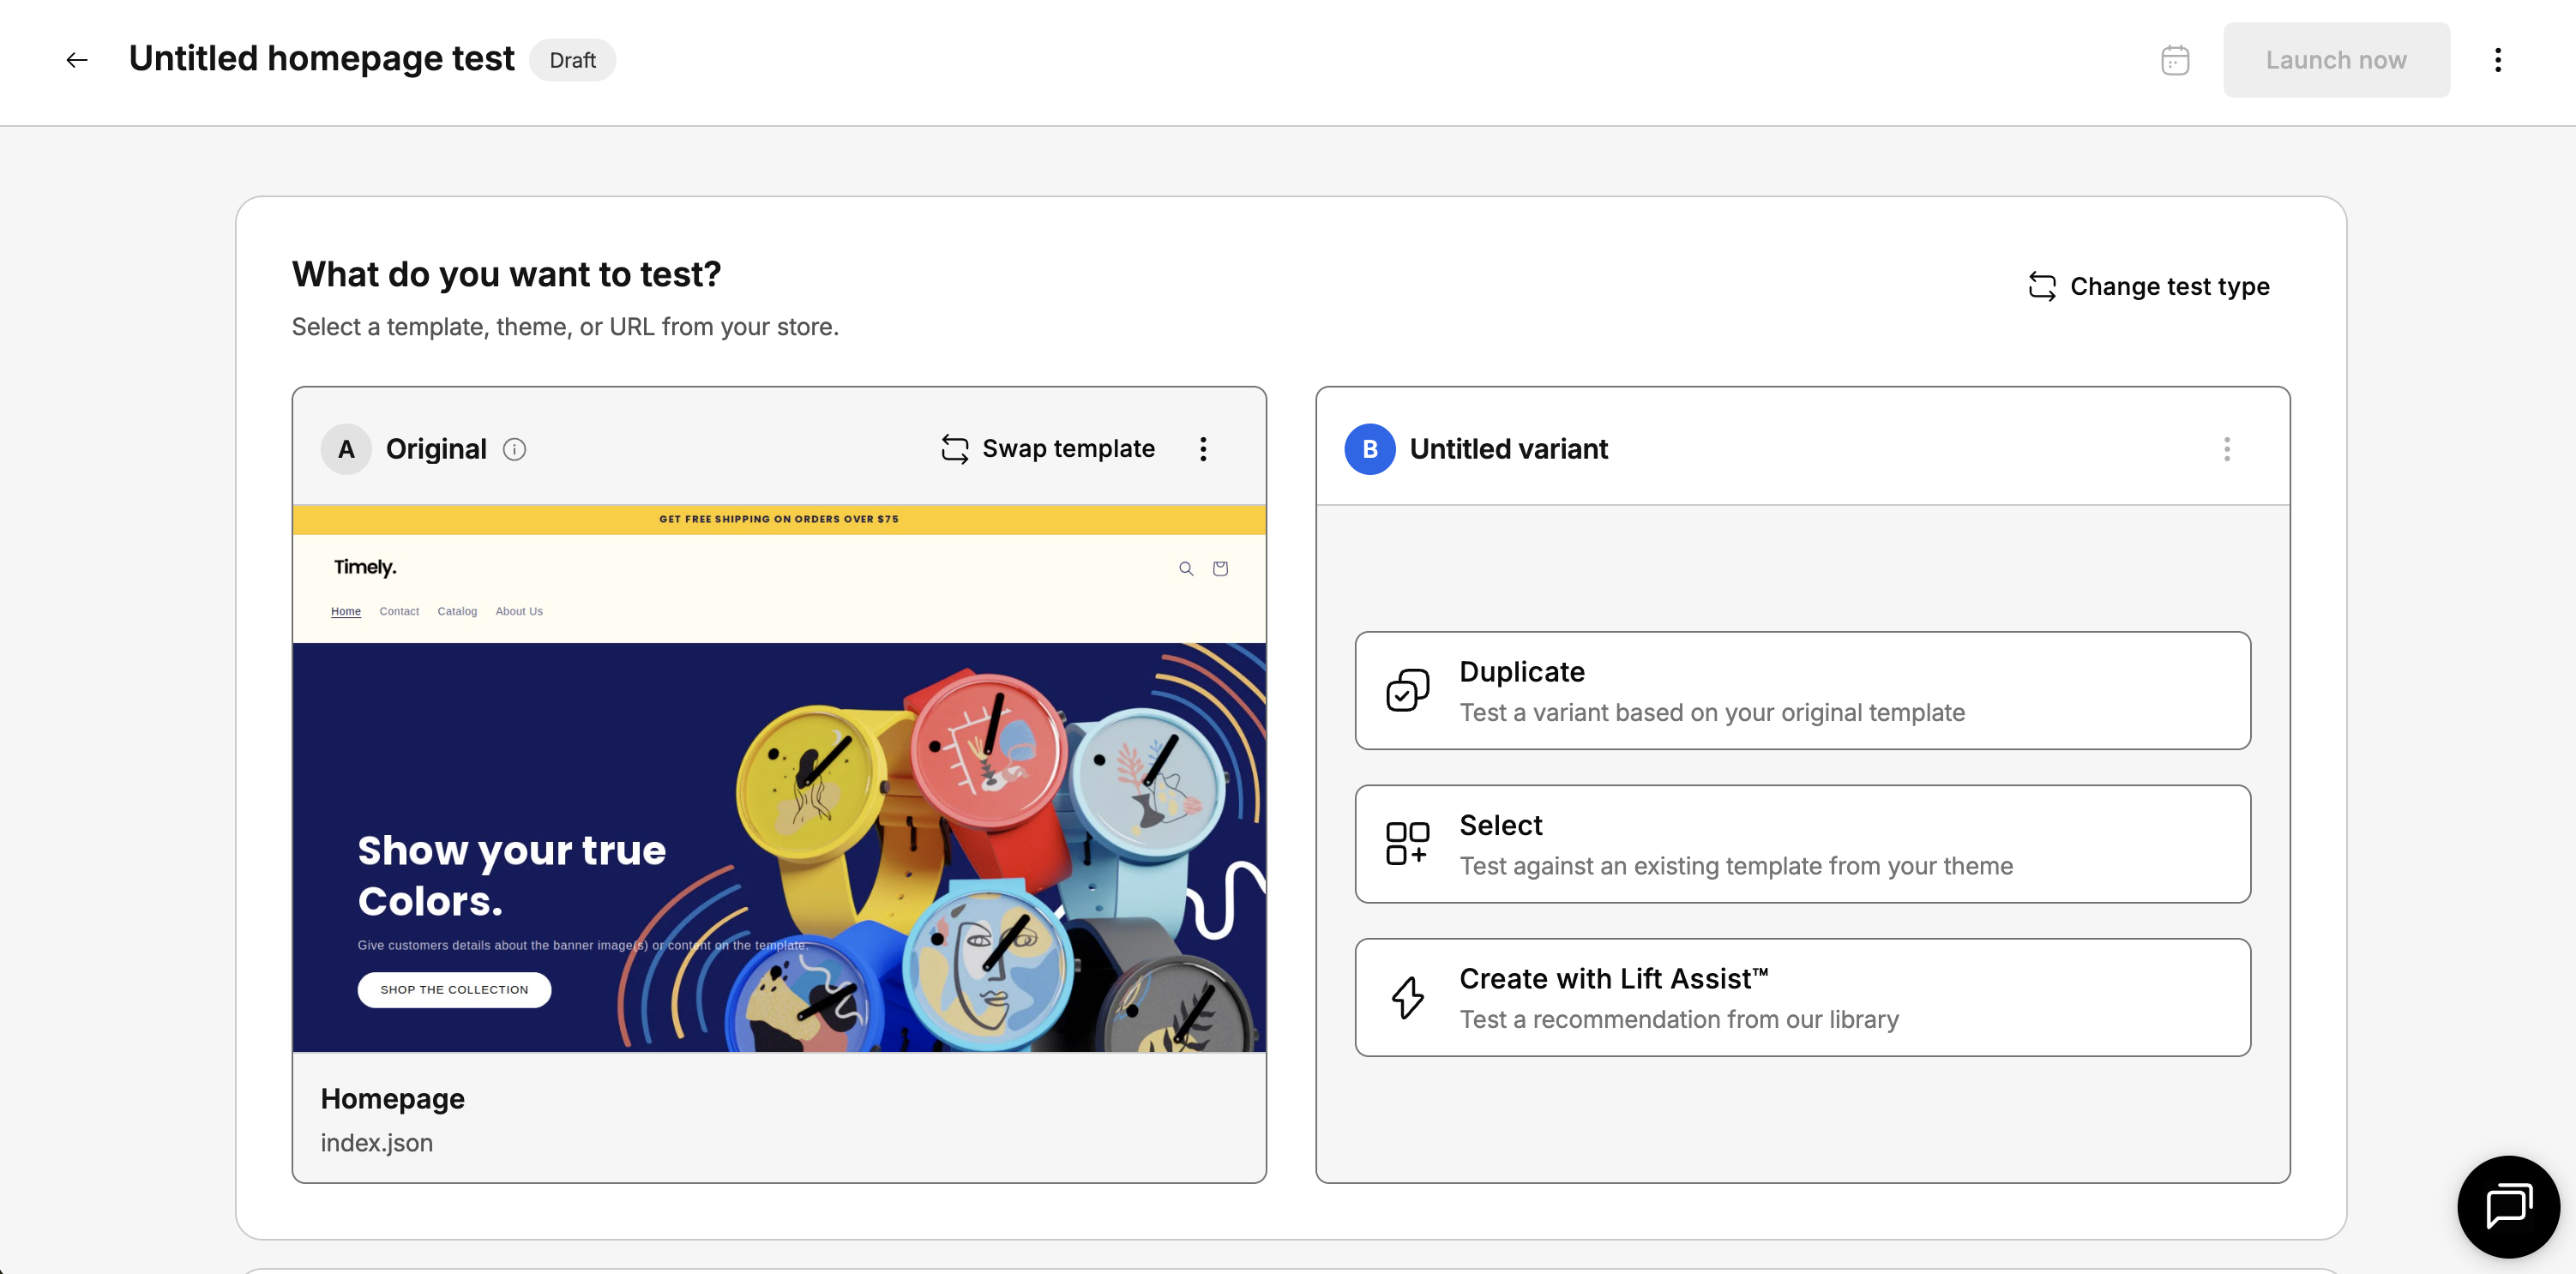Click the Change test type link
2576x1274 pixels.
[x=2149, y=287]
